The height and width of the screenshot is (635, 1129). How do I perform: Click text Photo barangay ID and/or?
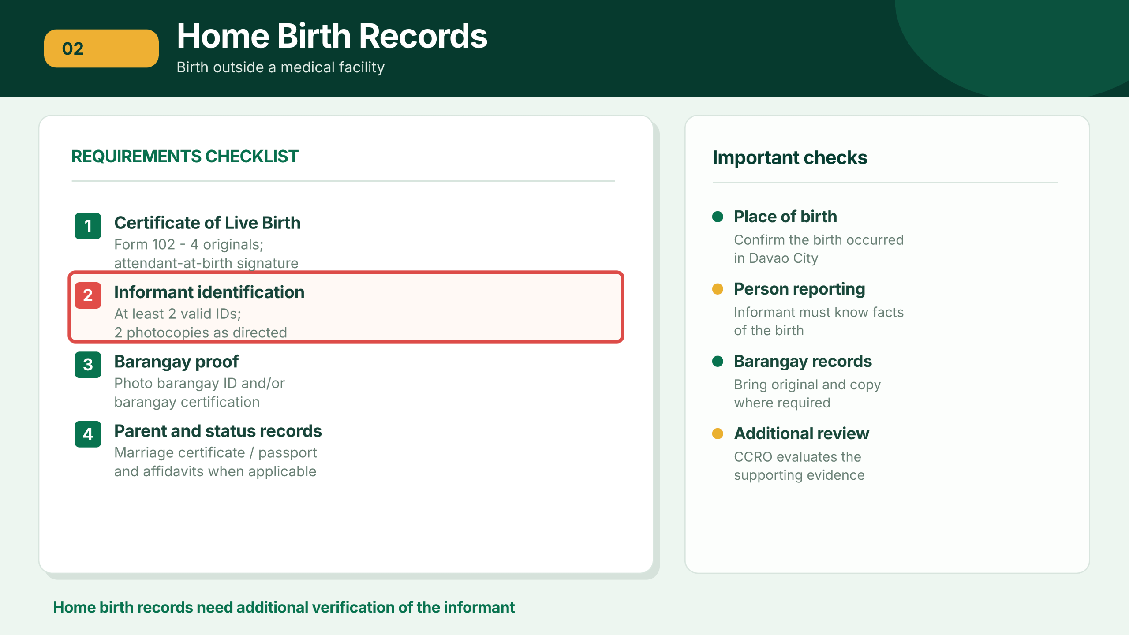(199, 383)
